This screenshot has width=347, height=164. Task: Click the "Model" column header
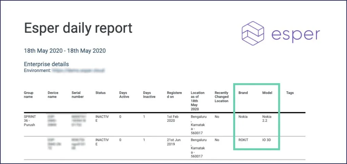coord(267,93)
